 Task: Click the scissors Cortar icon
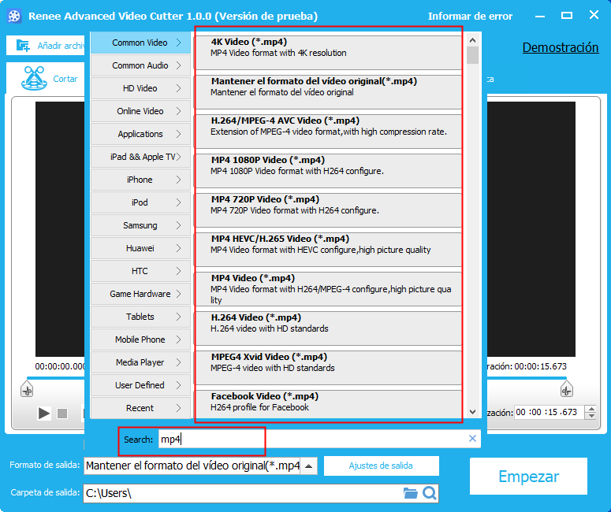34,78
